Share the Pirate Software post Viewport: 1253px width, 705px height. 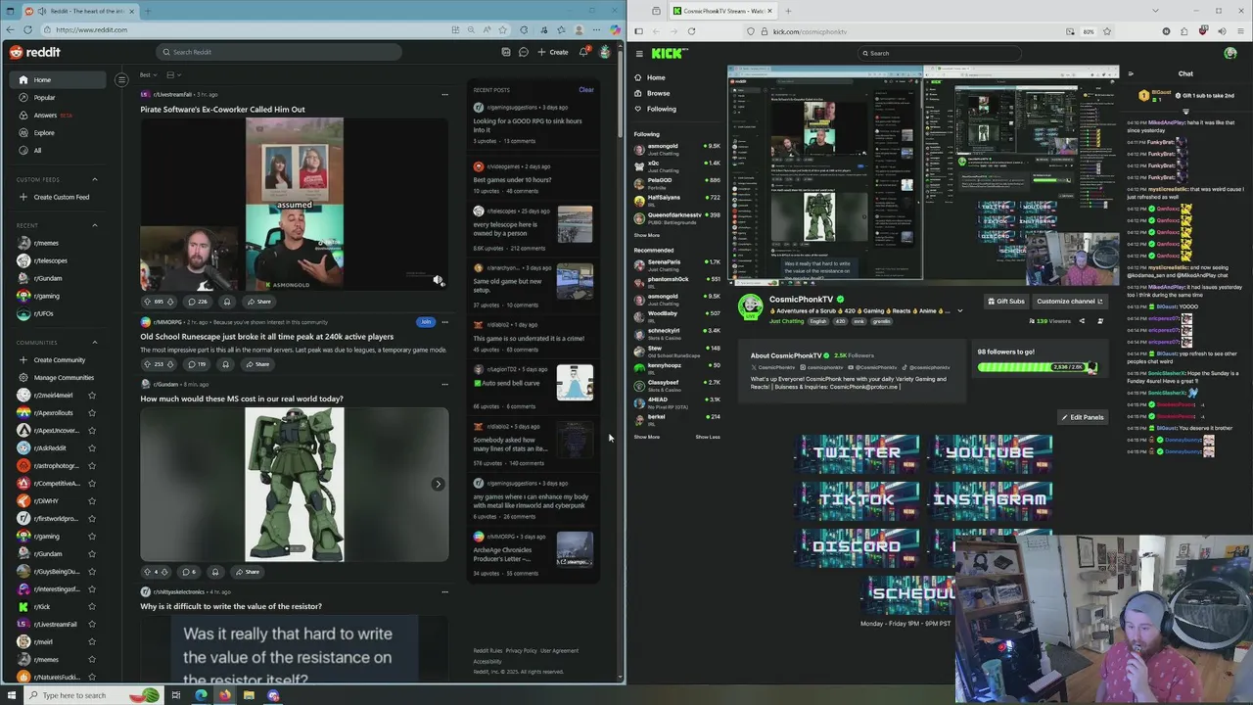click(258, 302)
